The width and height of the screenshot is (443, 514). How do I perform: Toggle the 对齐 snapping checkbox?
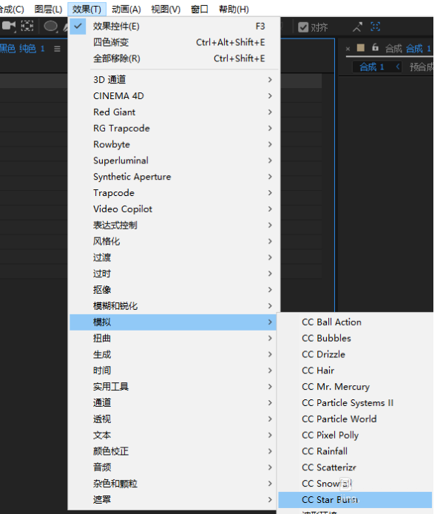[x=303, y=27]
